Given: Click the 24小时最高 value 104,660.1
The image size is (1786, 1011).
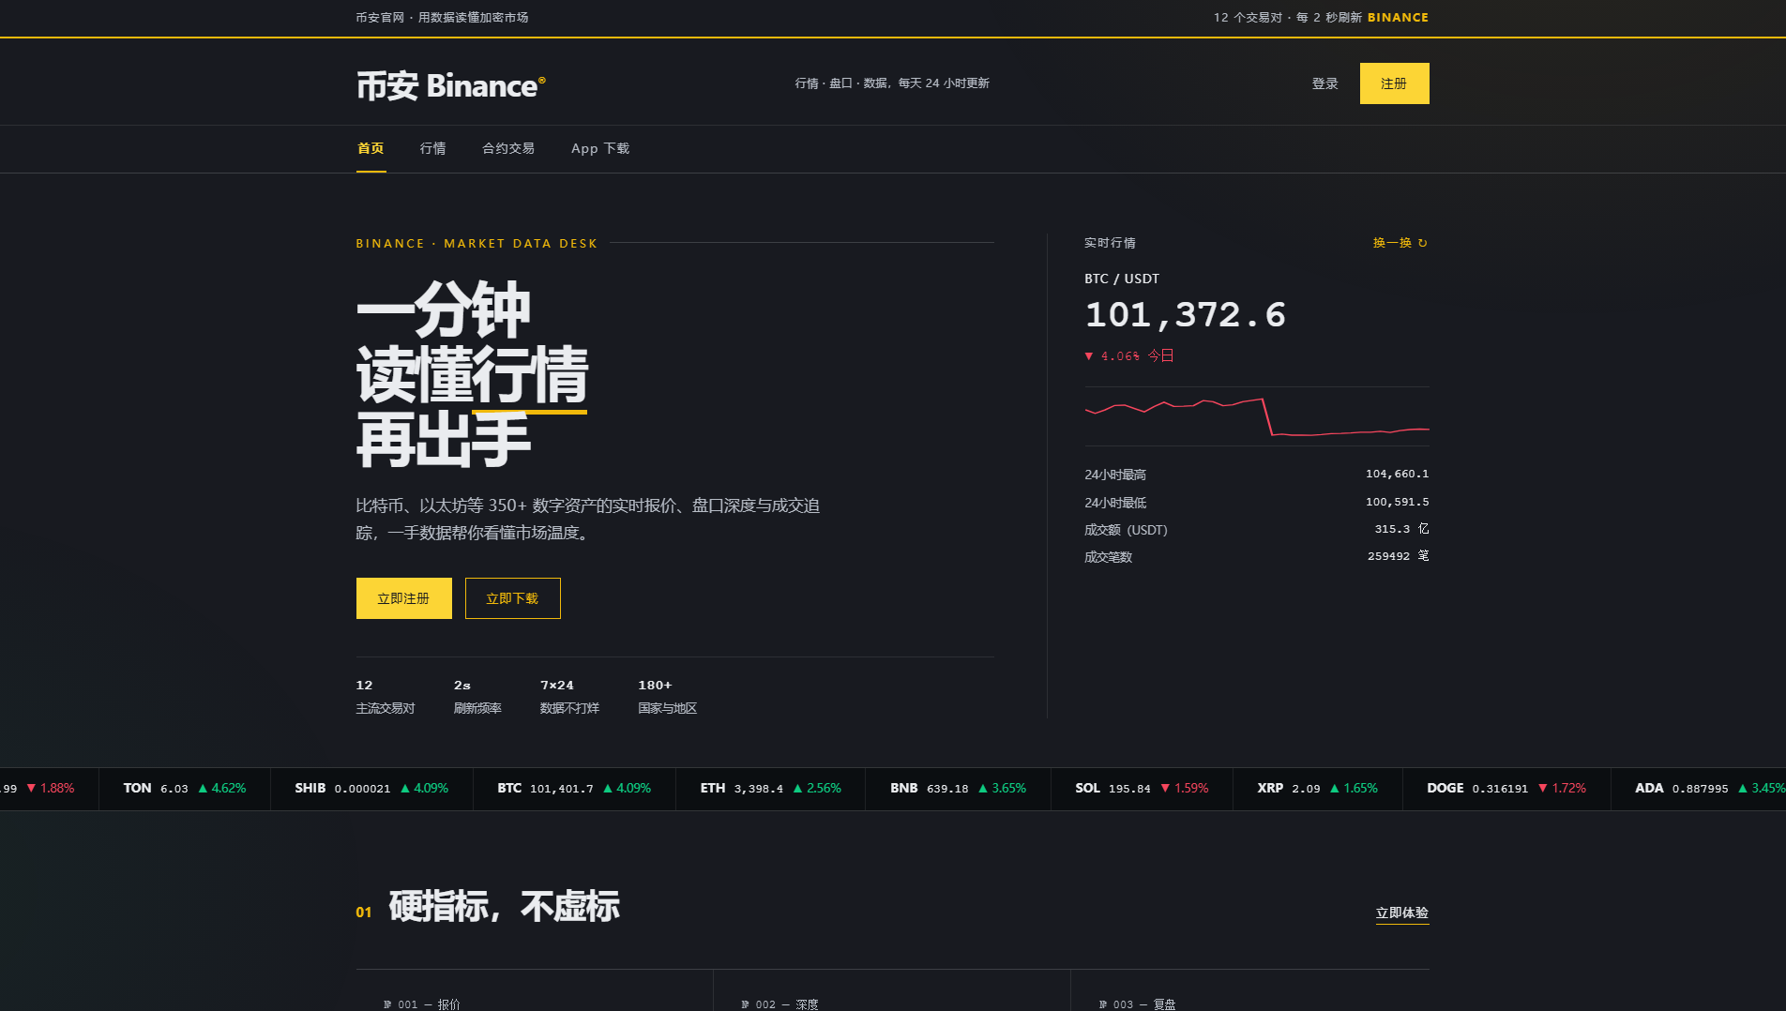Looking at the screenshot, I should 1397,475.
